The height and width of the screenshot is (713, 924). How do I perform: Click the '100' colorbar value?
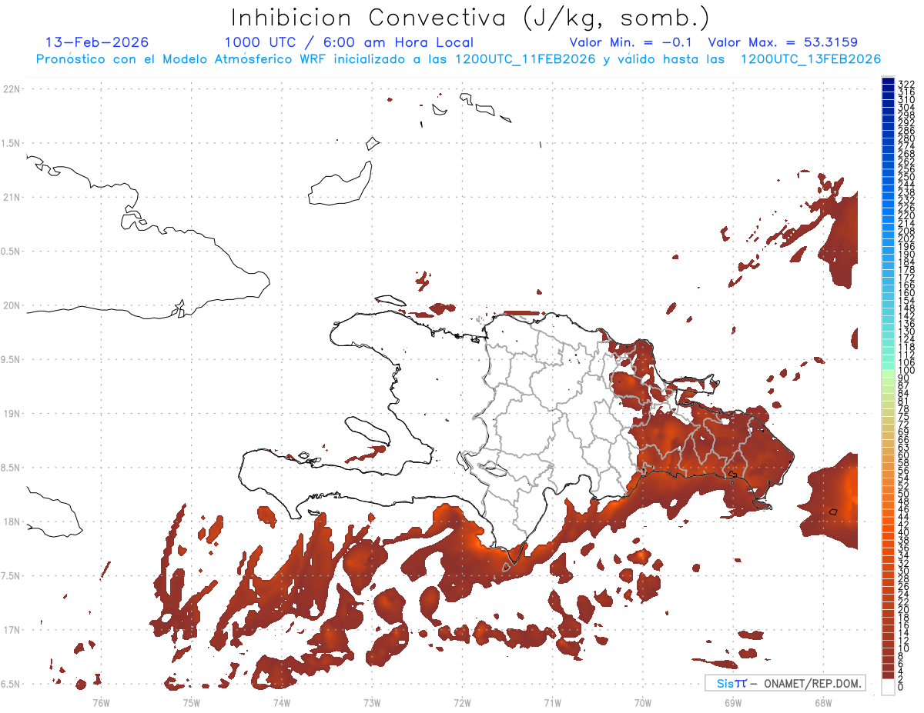[906, 370]
